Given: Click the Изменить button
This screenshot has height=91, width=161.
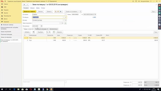Looking at the screenshot, I should (x=59, y=32).
